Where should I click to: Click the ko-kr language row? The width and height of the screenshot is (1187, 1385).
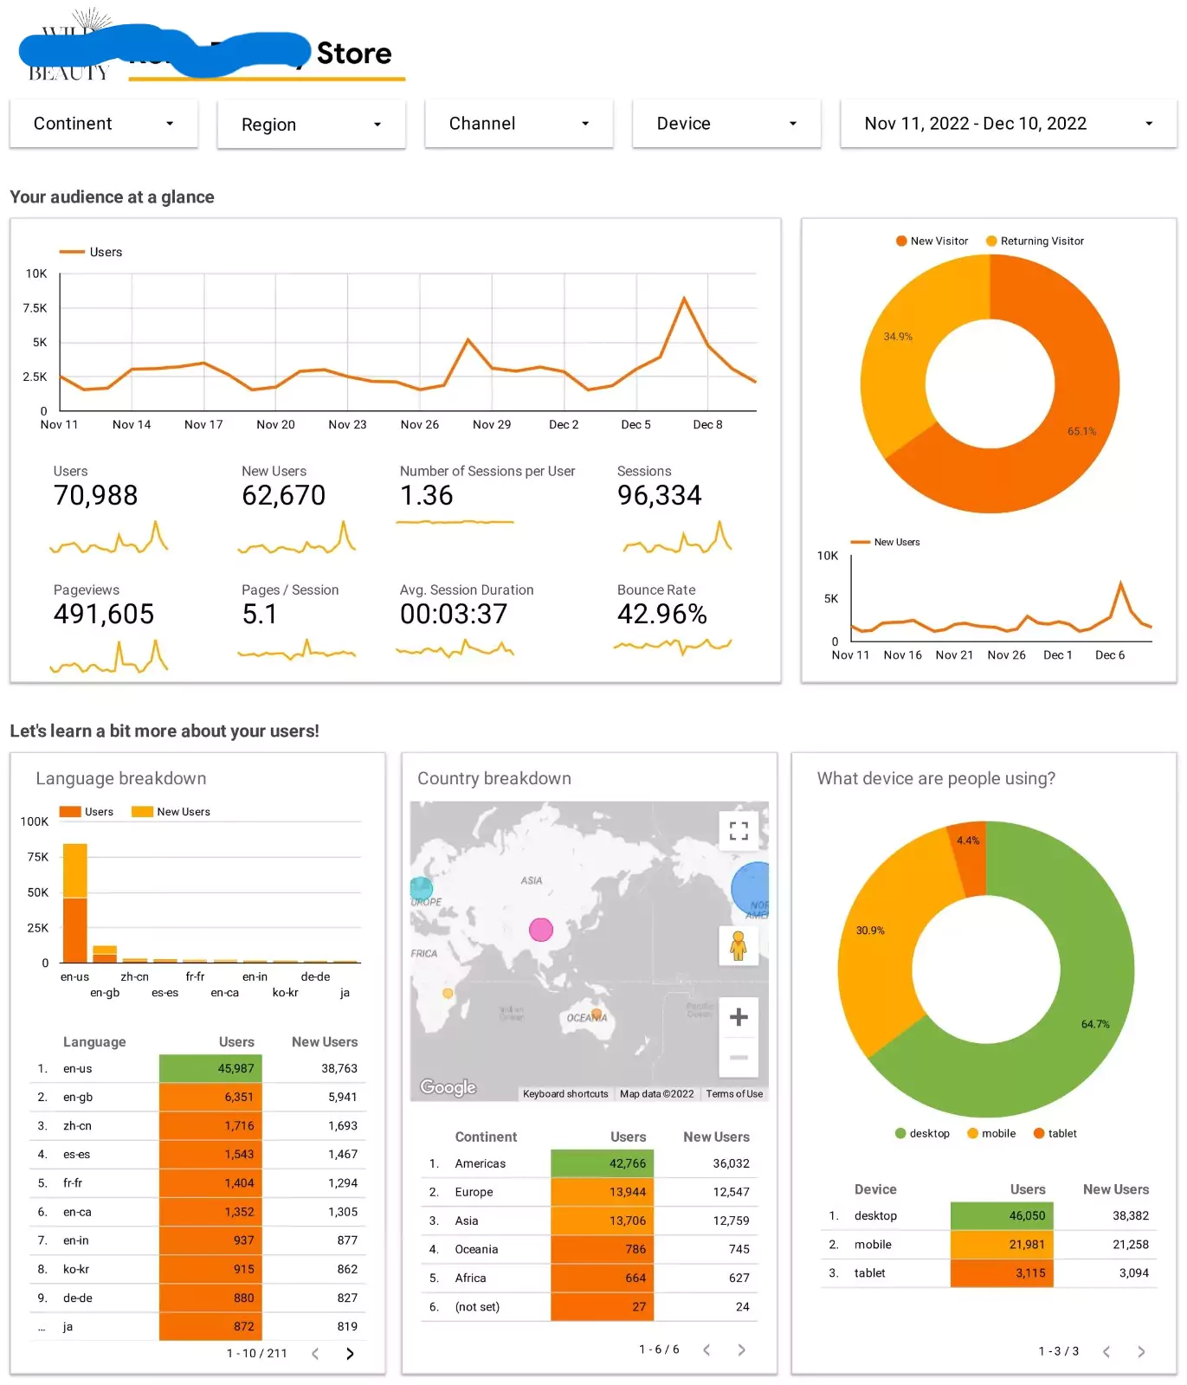(x=197, y=1270)
